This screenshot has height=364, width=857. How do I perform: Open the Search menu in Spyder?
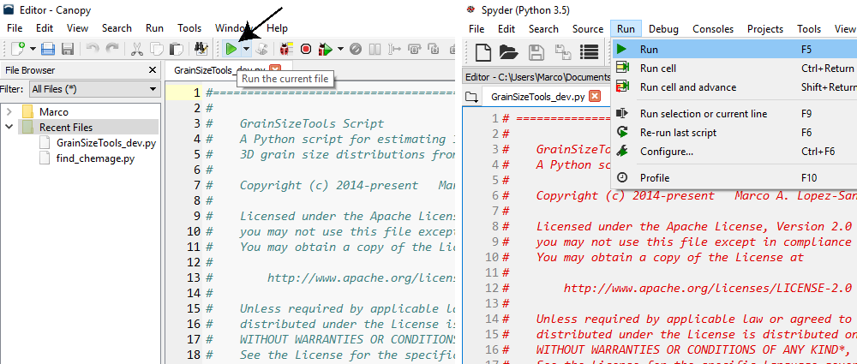(544, 29)
